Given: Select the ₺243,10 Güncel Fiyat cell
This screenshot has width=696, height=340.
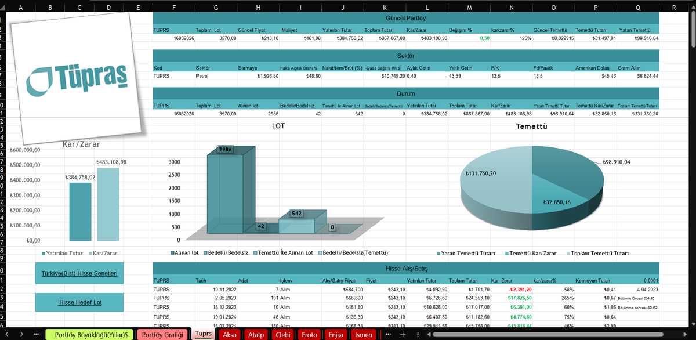Looking at the screenshot, I should coord(259,38).
